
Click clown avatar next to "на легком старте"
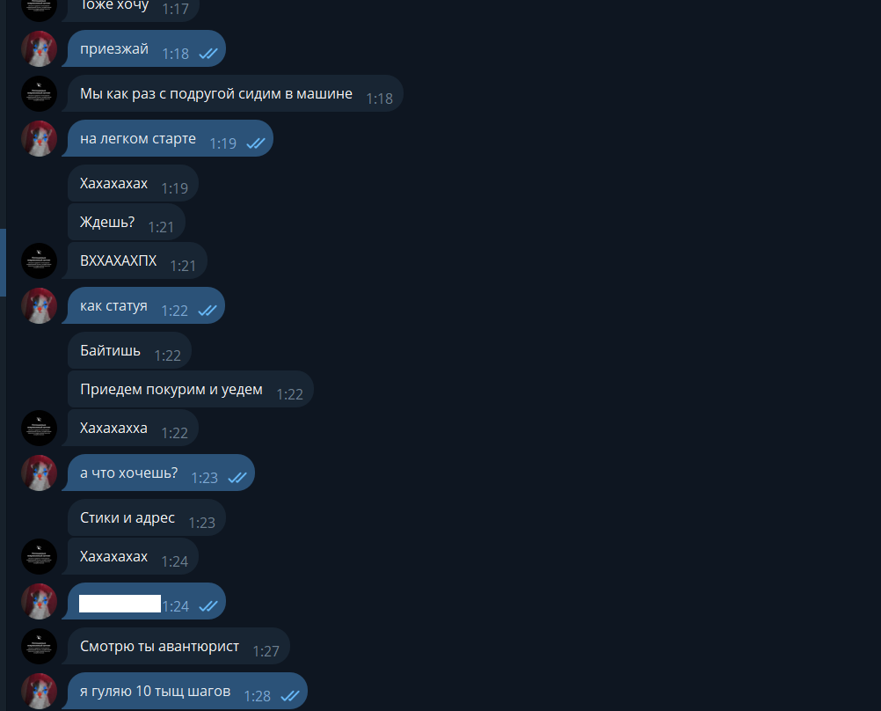(x=40, y=138)
